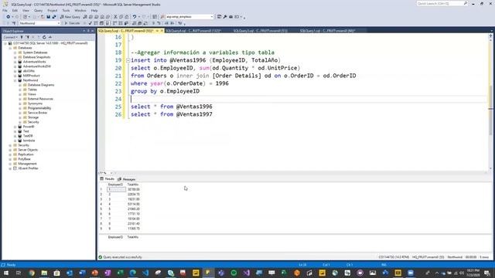Switch to the second SQLQuery tab
This screenshot has width=495, height=278.
(193, 31)
